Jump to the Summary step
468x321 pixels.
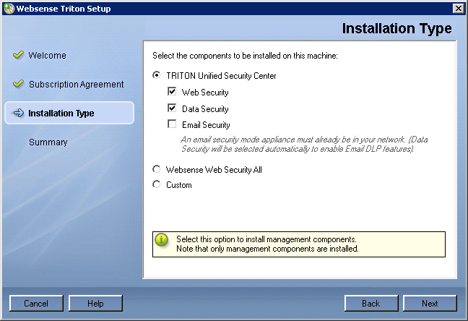48,142
